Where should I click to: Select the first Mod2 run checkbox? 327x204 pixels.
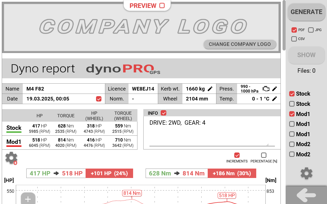pyautogui.click(x=292, y=144)
